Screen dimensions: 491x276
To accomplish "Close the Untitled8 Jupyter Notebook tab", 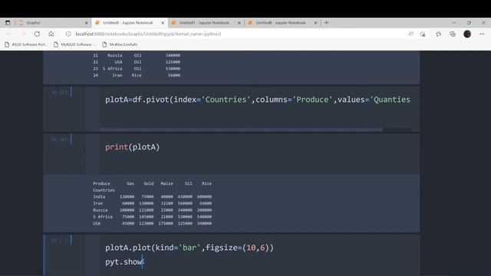I will (315, 23).
